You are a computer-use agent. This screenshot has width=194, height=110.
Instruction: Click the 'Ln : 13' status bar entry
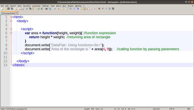(x=117, y=109)
